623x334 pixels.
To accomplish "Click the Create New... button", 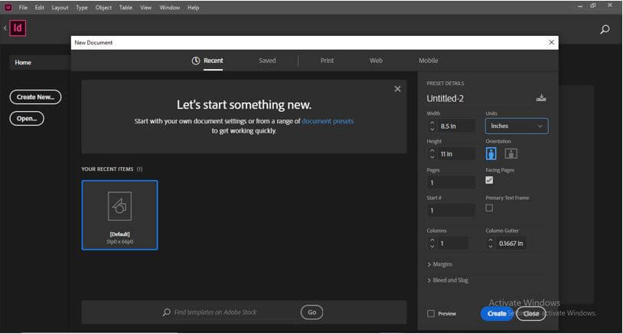I will click(x=35, y=97).
